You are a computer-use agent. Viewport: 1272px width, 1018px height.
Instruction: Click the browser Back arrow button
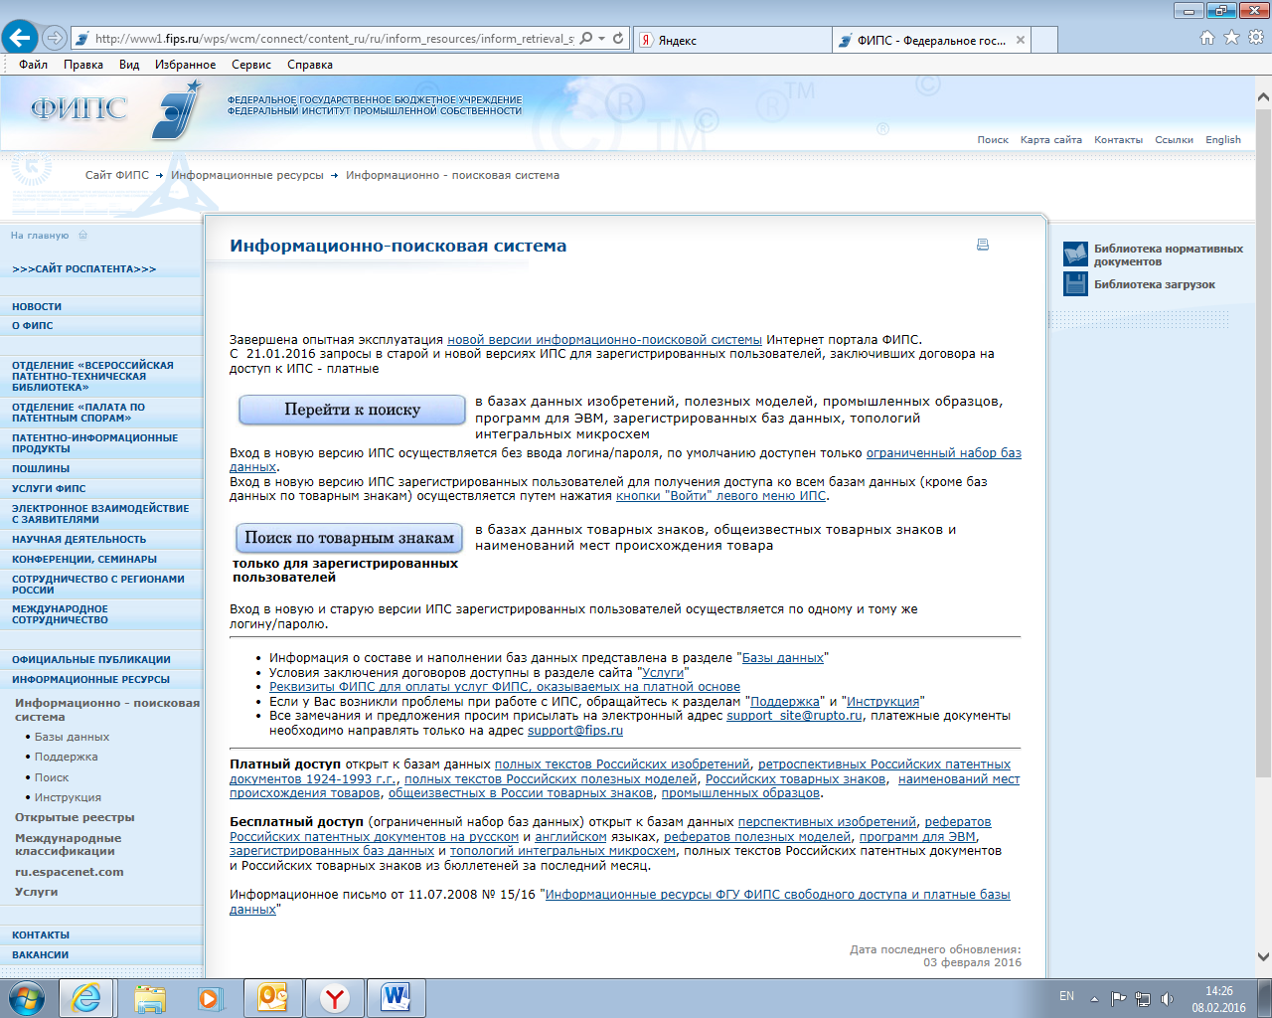coord(20,38)
